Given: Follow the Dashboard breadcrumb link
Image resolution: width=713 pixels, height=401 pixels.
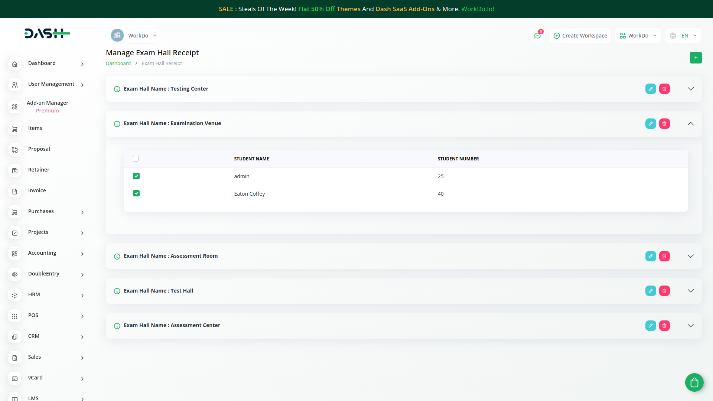Looking at the screenshot, I should (x=118, y=63).
